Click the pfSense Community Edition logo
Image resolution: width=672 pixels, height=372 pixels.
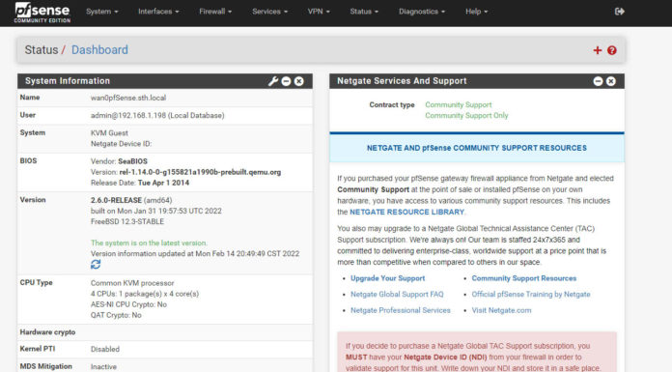(42, 13)
